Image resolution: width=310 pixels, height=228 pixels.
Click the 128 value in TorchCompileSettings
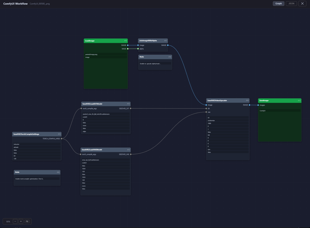point(37,159)
